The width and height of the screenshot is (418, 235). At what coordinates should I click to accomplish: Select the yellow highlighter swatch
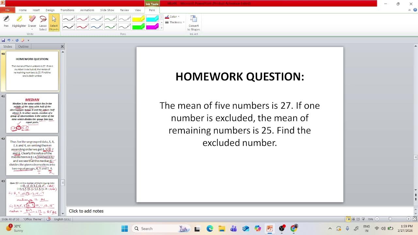[x=138, y=19]
